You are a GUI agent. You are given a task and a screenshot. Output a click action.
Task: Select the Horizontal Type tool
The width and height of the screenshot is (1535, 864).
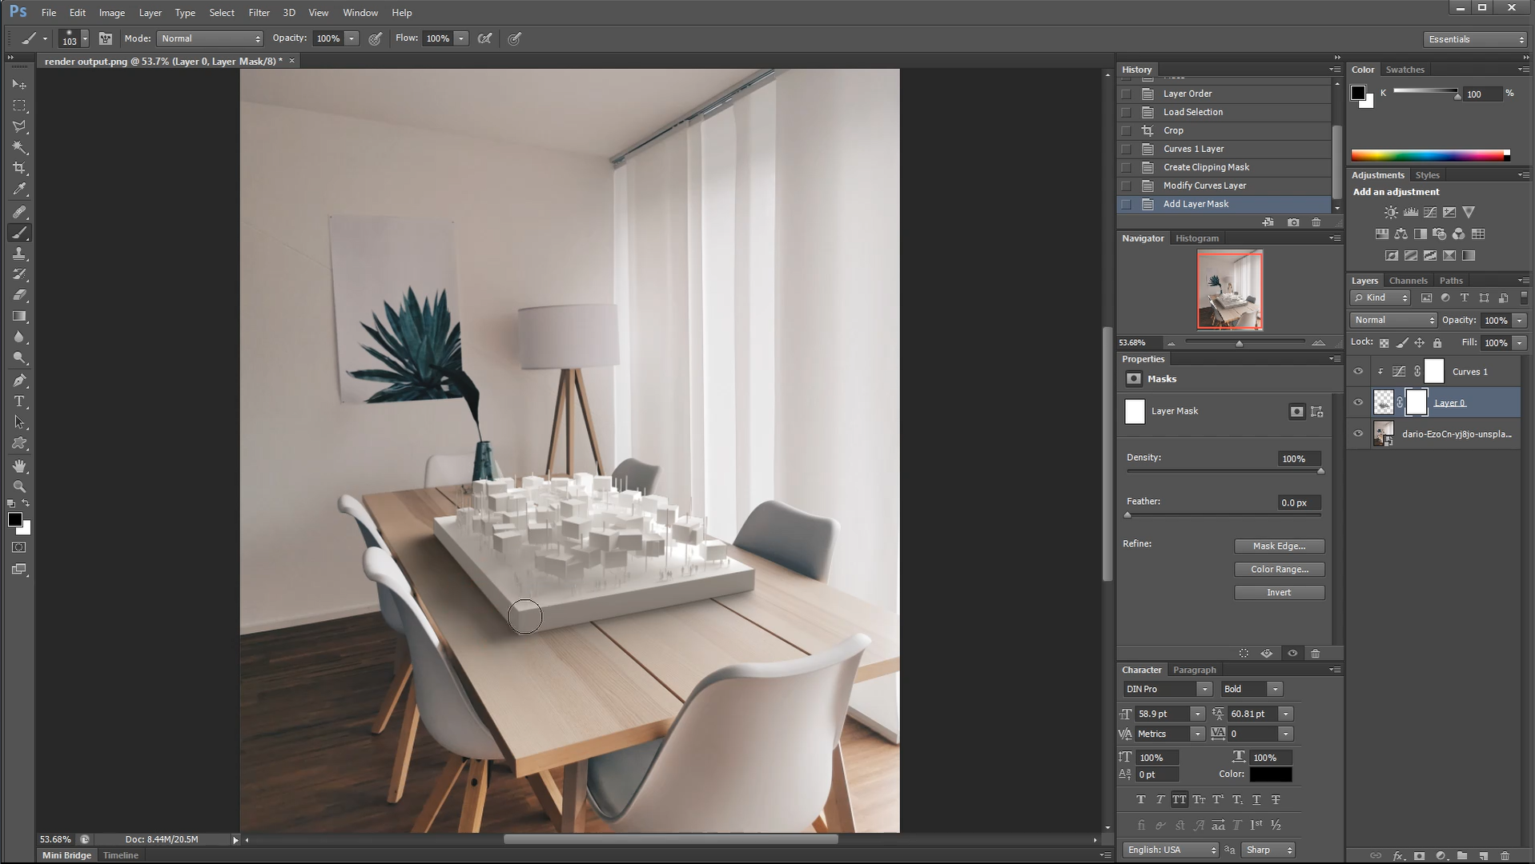(x=19, y=402)
